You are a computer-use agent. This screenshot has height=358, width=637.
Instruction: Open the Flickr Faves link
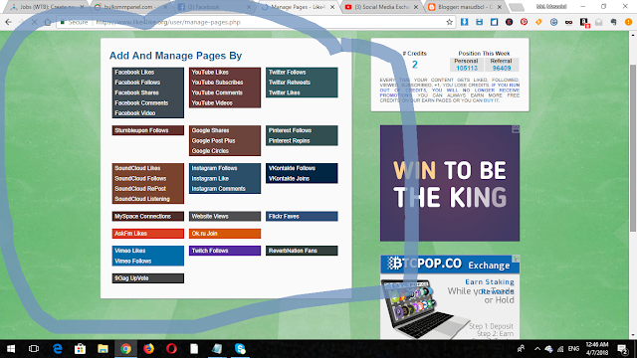pos(284,217)
